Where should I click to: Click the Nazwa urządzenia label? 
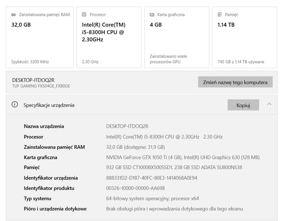tap(44, 126)
